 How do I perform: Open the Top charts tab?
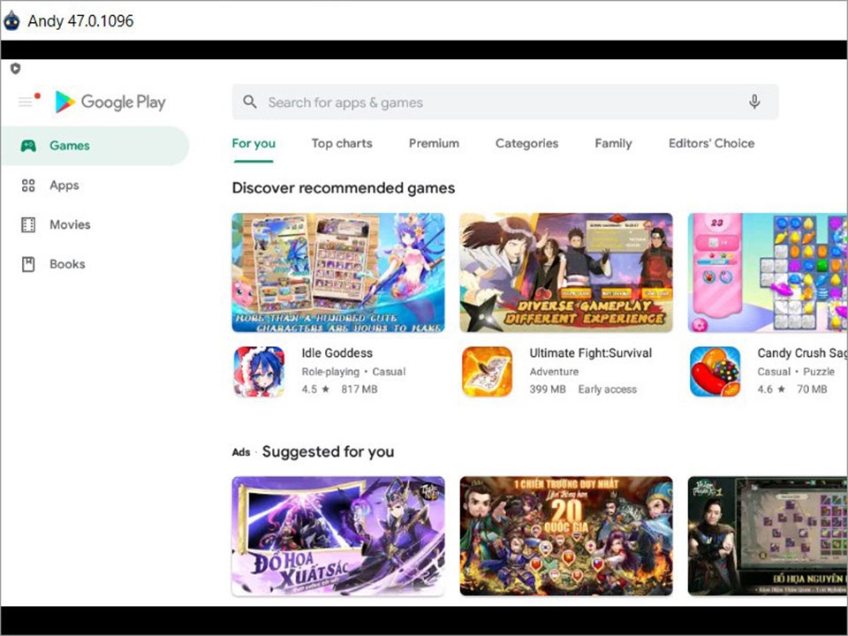[x=342, y=143]
